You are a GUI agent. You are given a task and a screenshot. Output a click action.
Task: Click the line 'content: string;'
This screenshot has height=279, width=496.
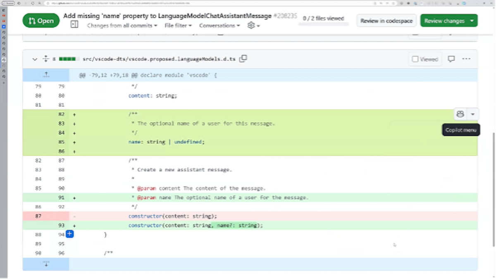tap(153, 95)
